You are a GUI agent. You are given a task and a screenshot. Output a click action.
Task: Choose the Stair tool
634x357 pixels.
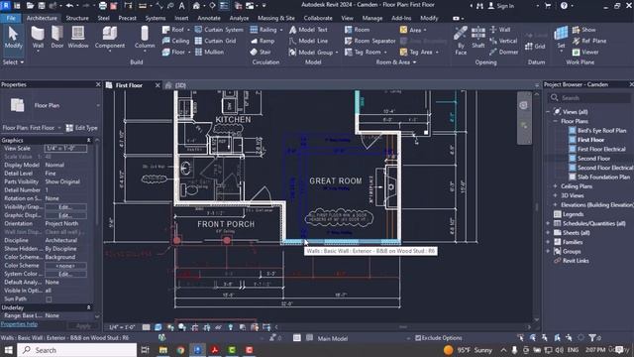coord(261,53)
